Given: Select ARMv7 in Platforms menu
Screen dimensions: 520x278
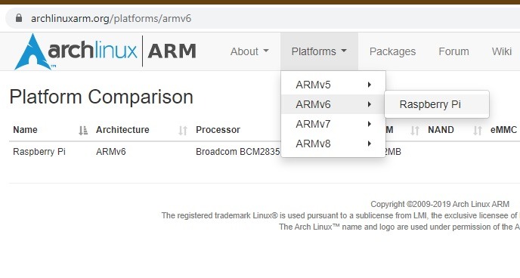Looking at the screenshot, I should pyautogui.click(x=333, y=124).
